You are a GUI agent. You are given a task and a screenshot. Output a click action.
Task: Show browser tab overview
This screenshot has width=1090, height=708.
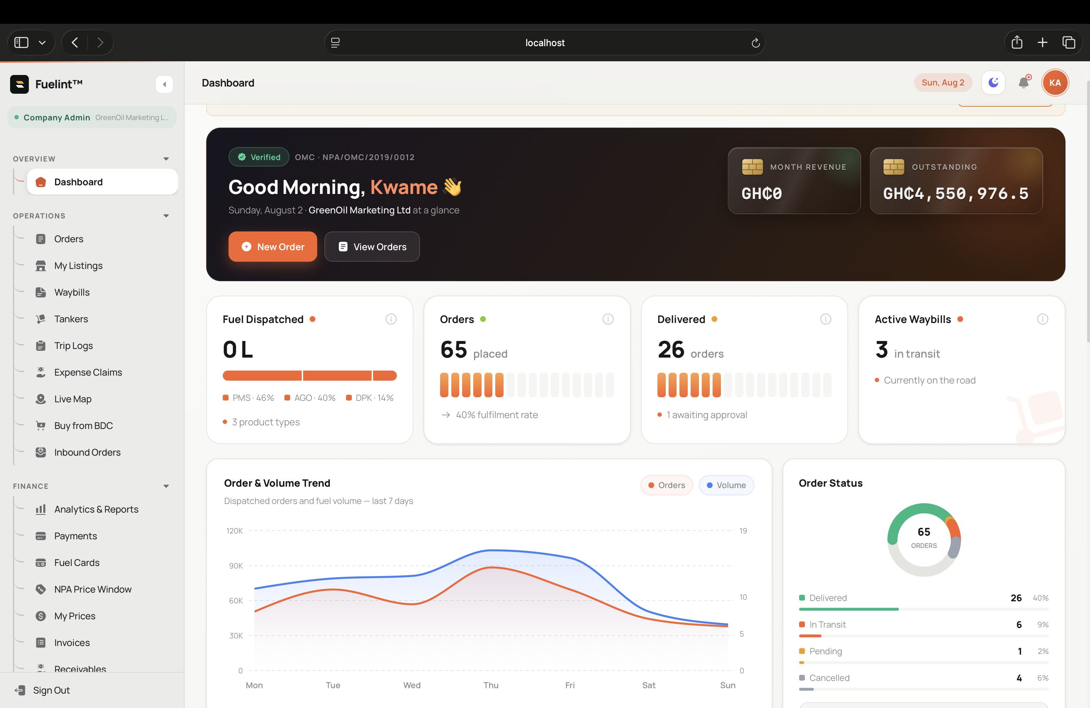pos(1068,43)
